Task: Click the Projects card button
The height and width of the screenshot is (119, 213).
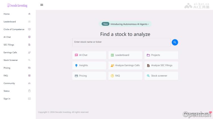Action: point(161,55)
